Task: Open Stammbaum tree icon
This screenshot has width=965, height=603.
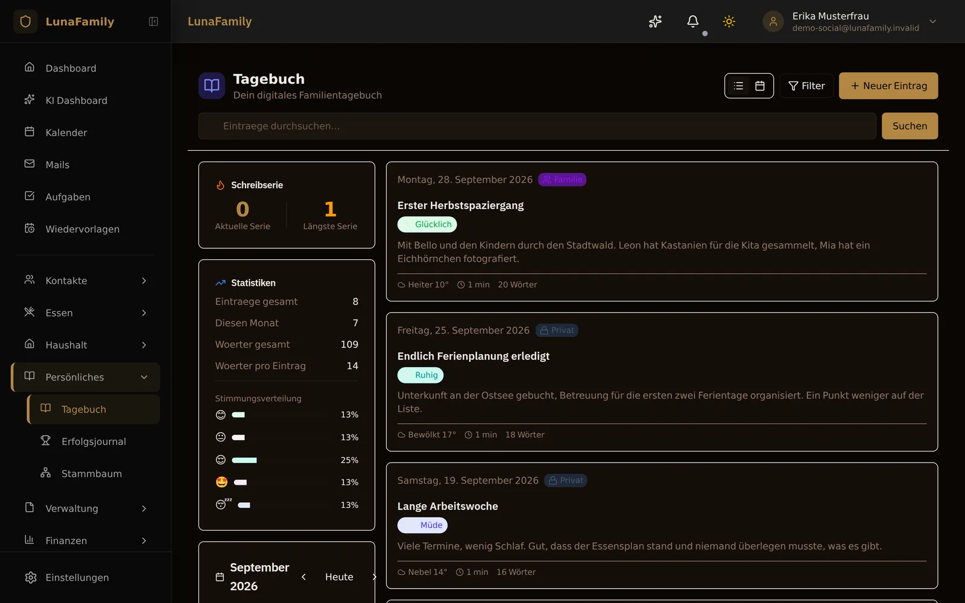Action: (x=45, y=473)
